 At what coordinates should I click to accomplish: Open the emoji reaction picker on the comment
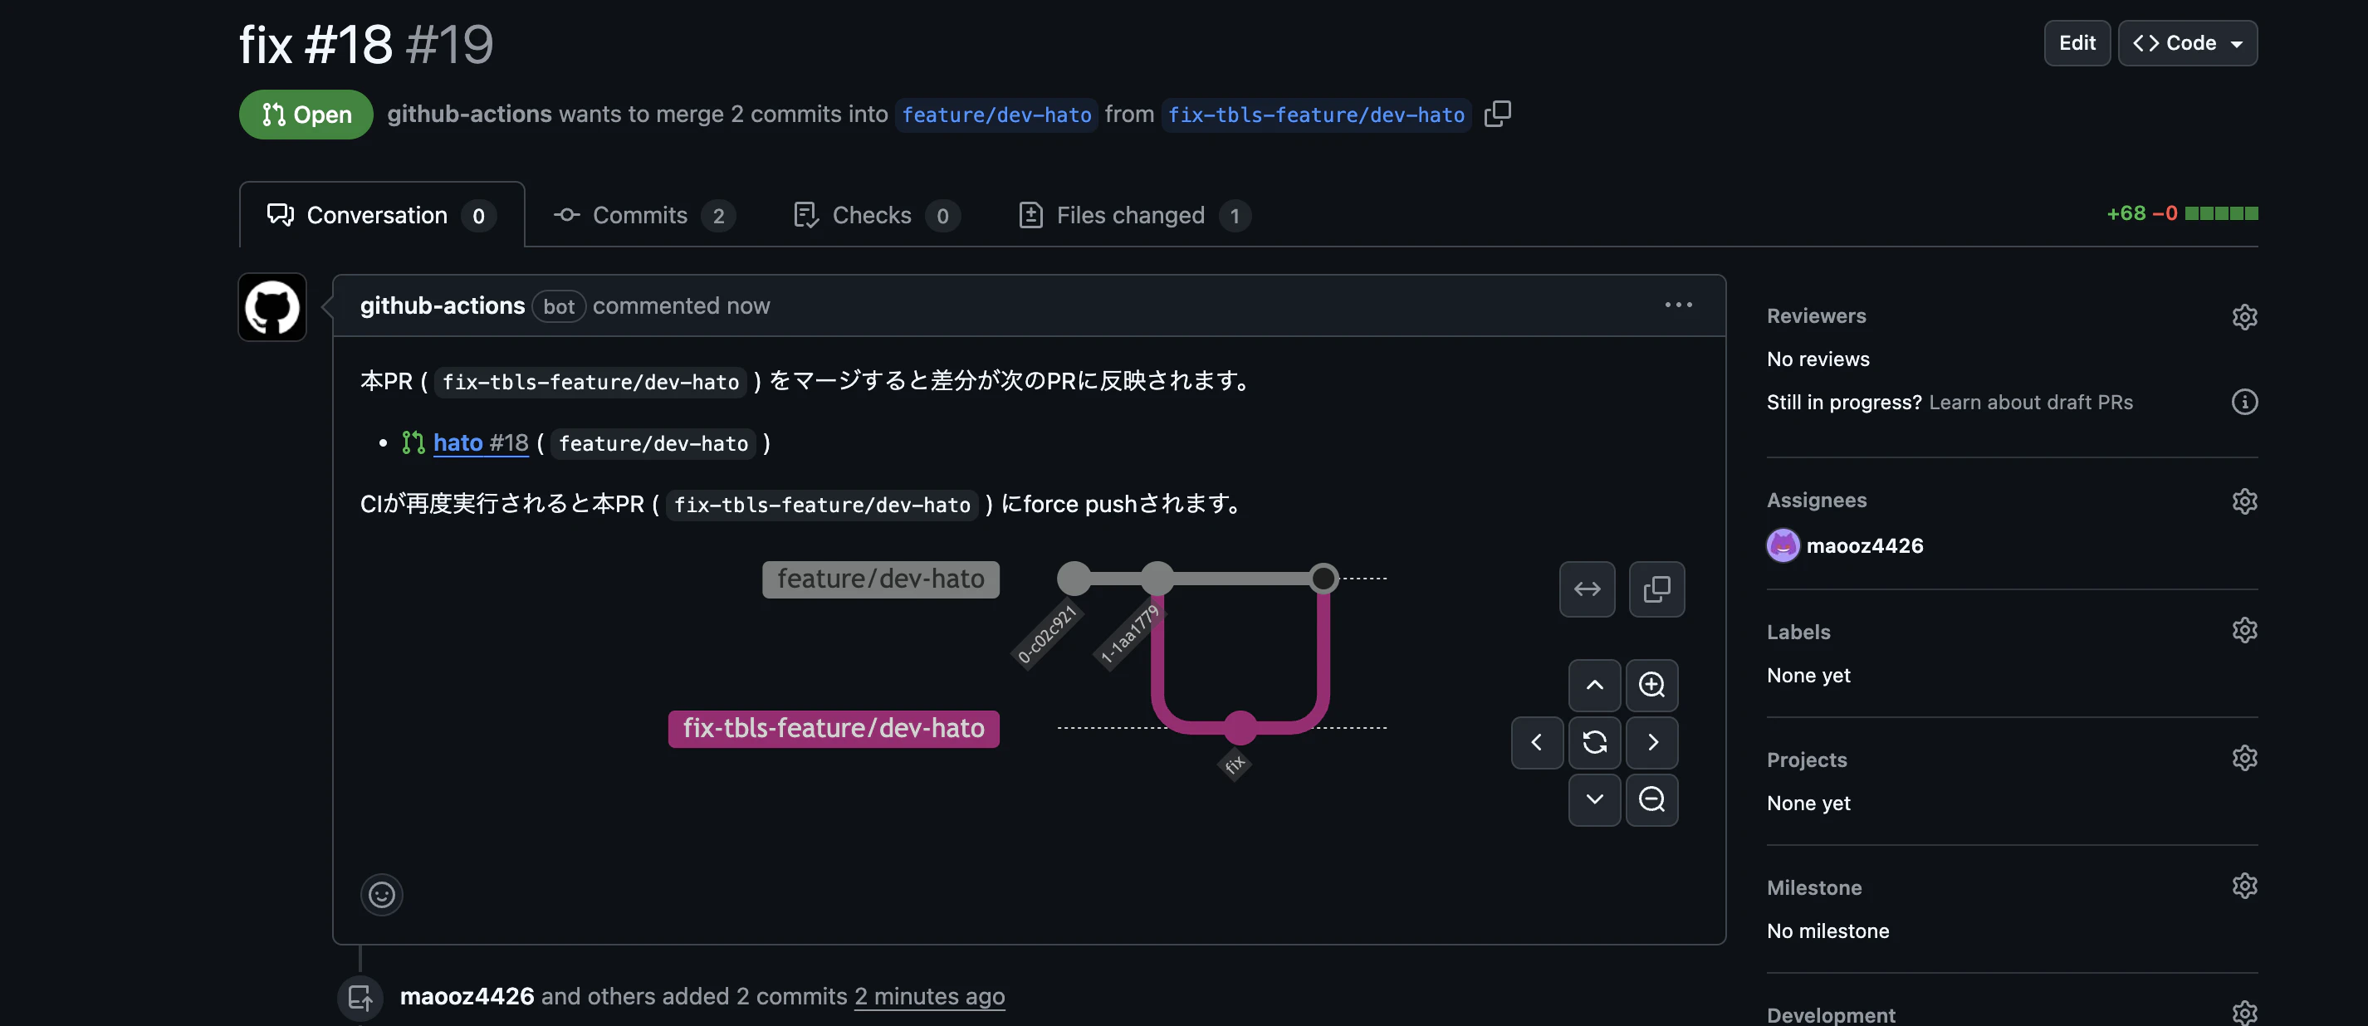(381, 894)
